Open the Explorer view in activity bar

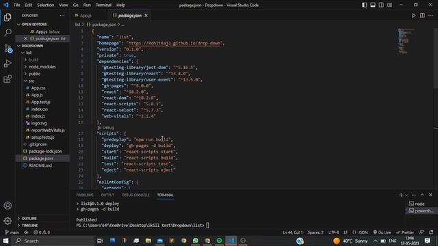click(x=8, y=17)
